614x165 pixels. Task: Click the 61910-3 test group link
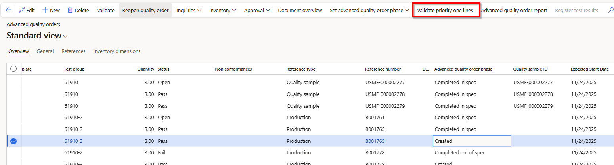73,141
